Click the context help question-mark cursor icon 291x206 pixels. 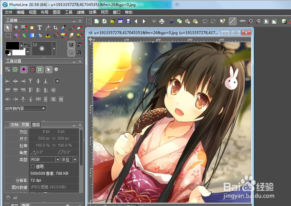(x=222, y=21)
